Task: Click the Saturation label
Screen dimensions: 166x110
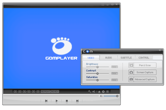Action: (x=92, y=77)
